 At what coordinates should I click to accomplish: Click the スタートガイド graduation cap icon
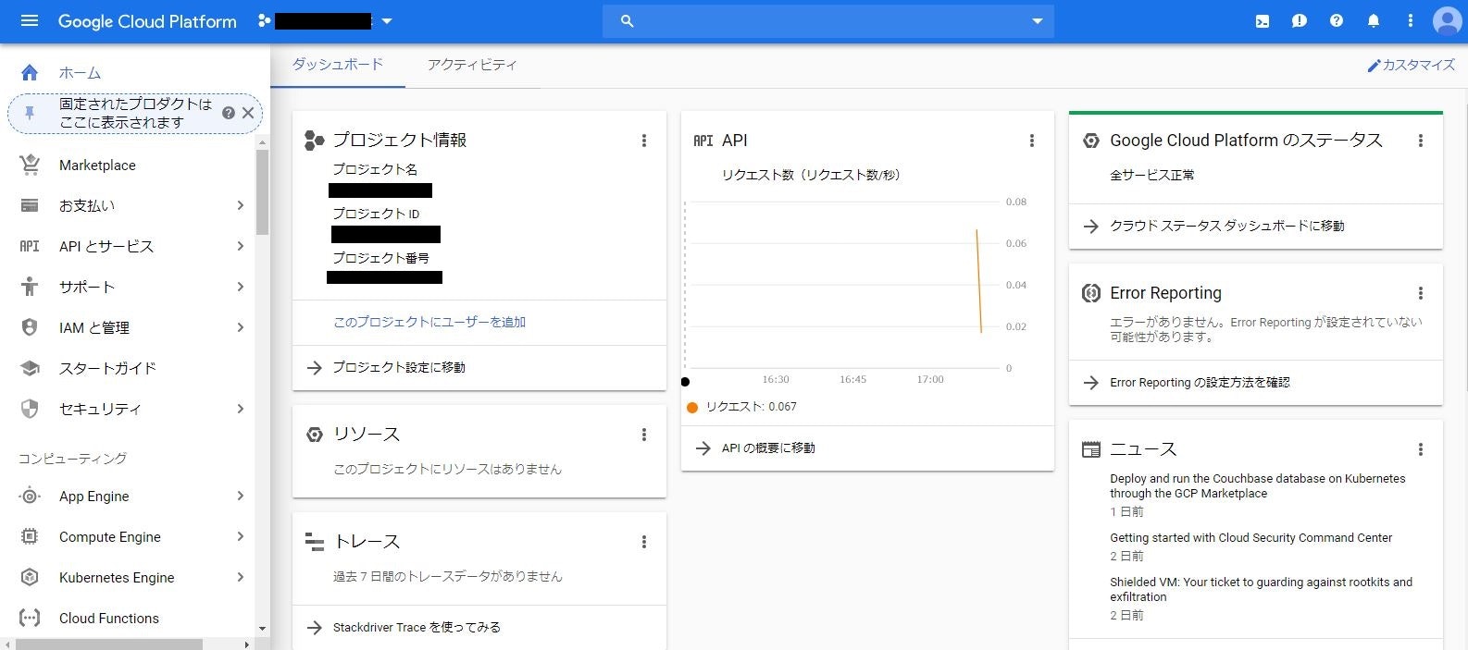click(30, 368)
